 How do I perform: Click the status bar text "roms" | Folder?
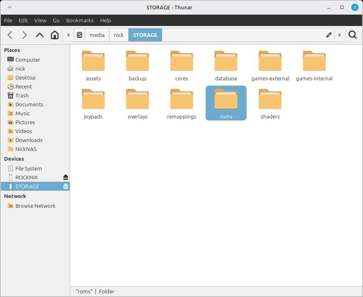click(x=95, y=291)
